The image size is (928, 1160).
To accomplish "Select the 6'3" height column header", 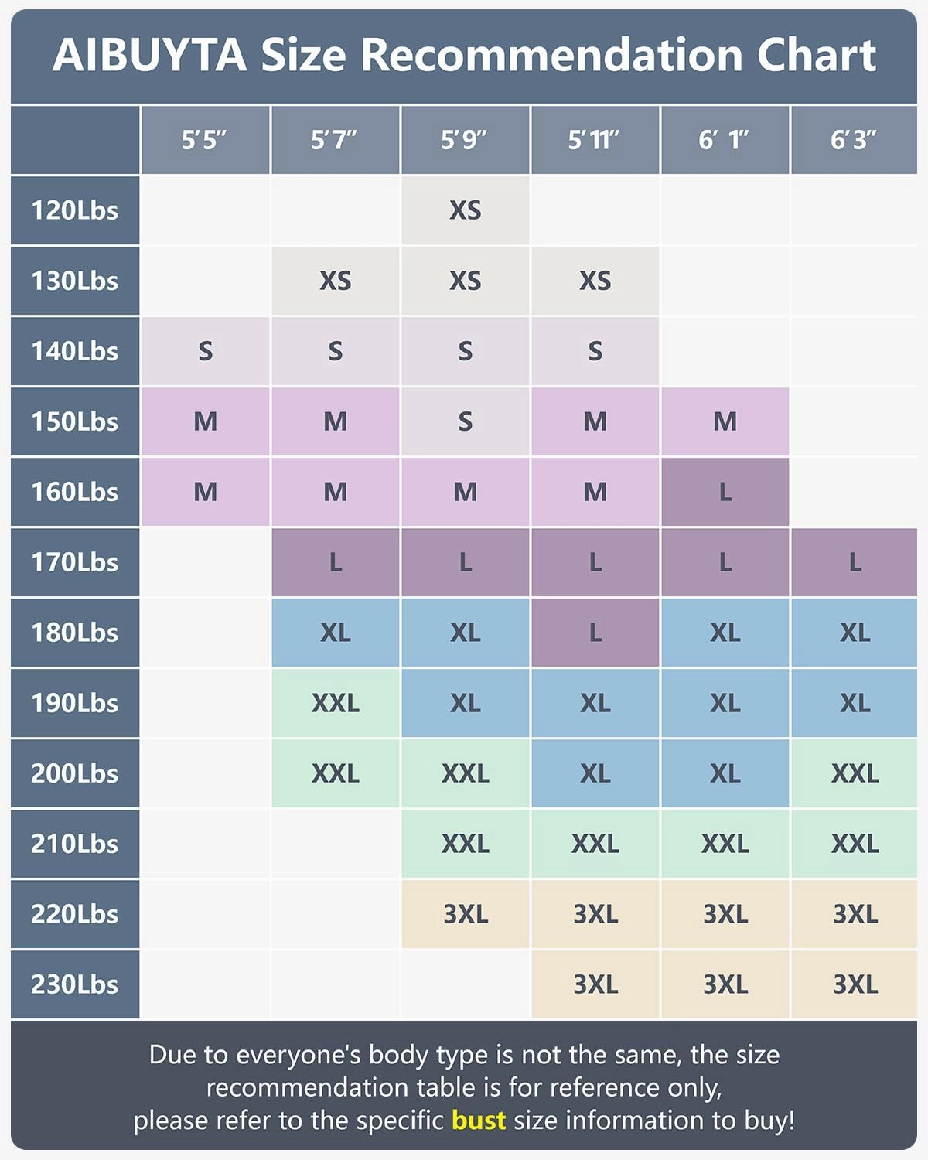I will pos(854,140).
